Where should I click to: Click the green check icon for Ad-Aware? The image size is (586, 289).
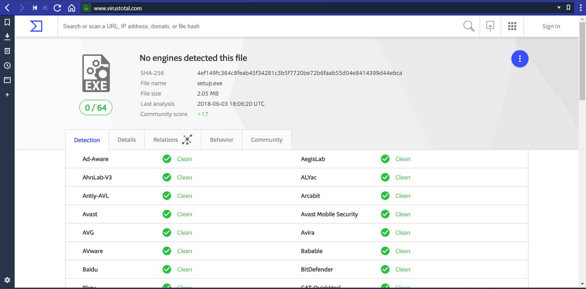point(167,159)
